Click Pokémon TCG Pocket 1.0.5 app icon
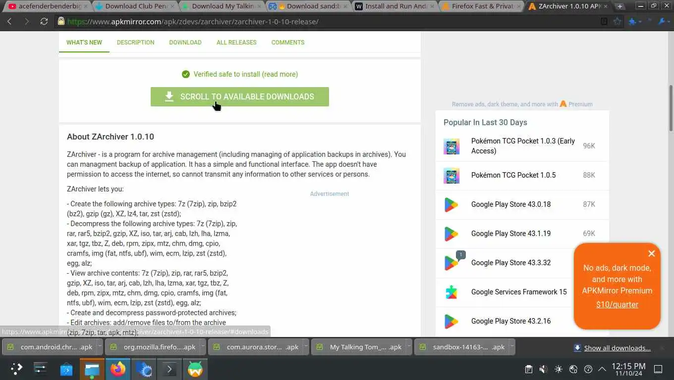This screenshot has height=380, width=674. click(451, 176)
